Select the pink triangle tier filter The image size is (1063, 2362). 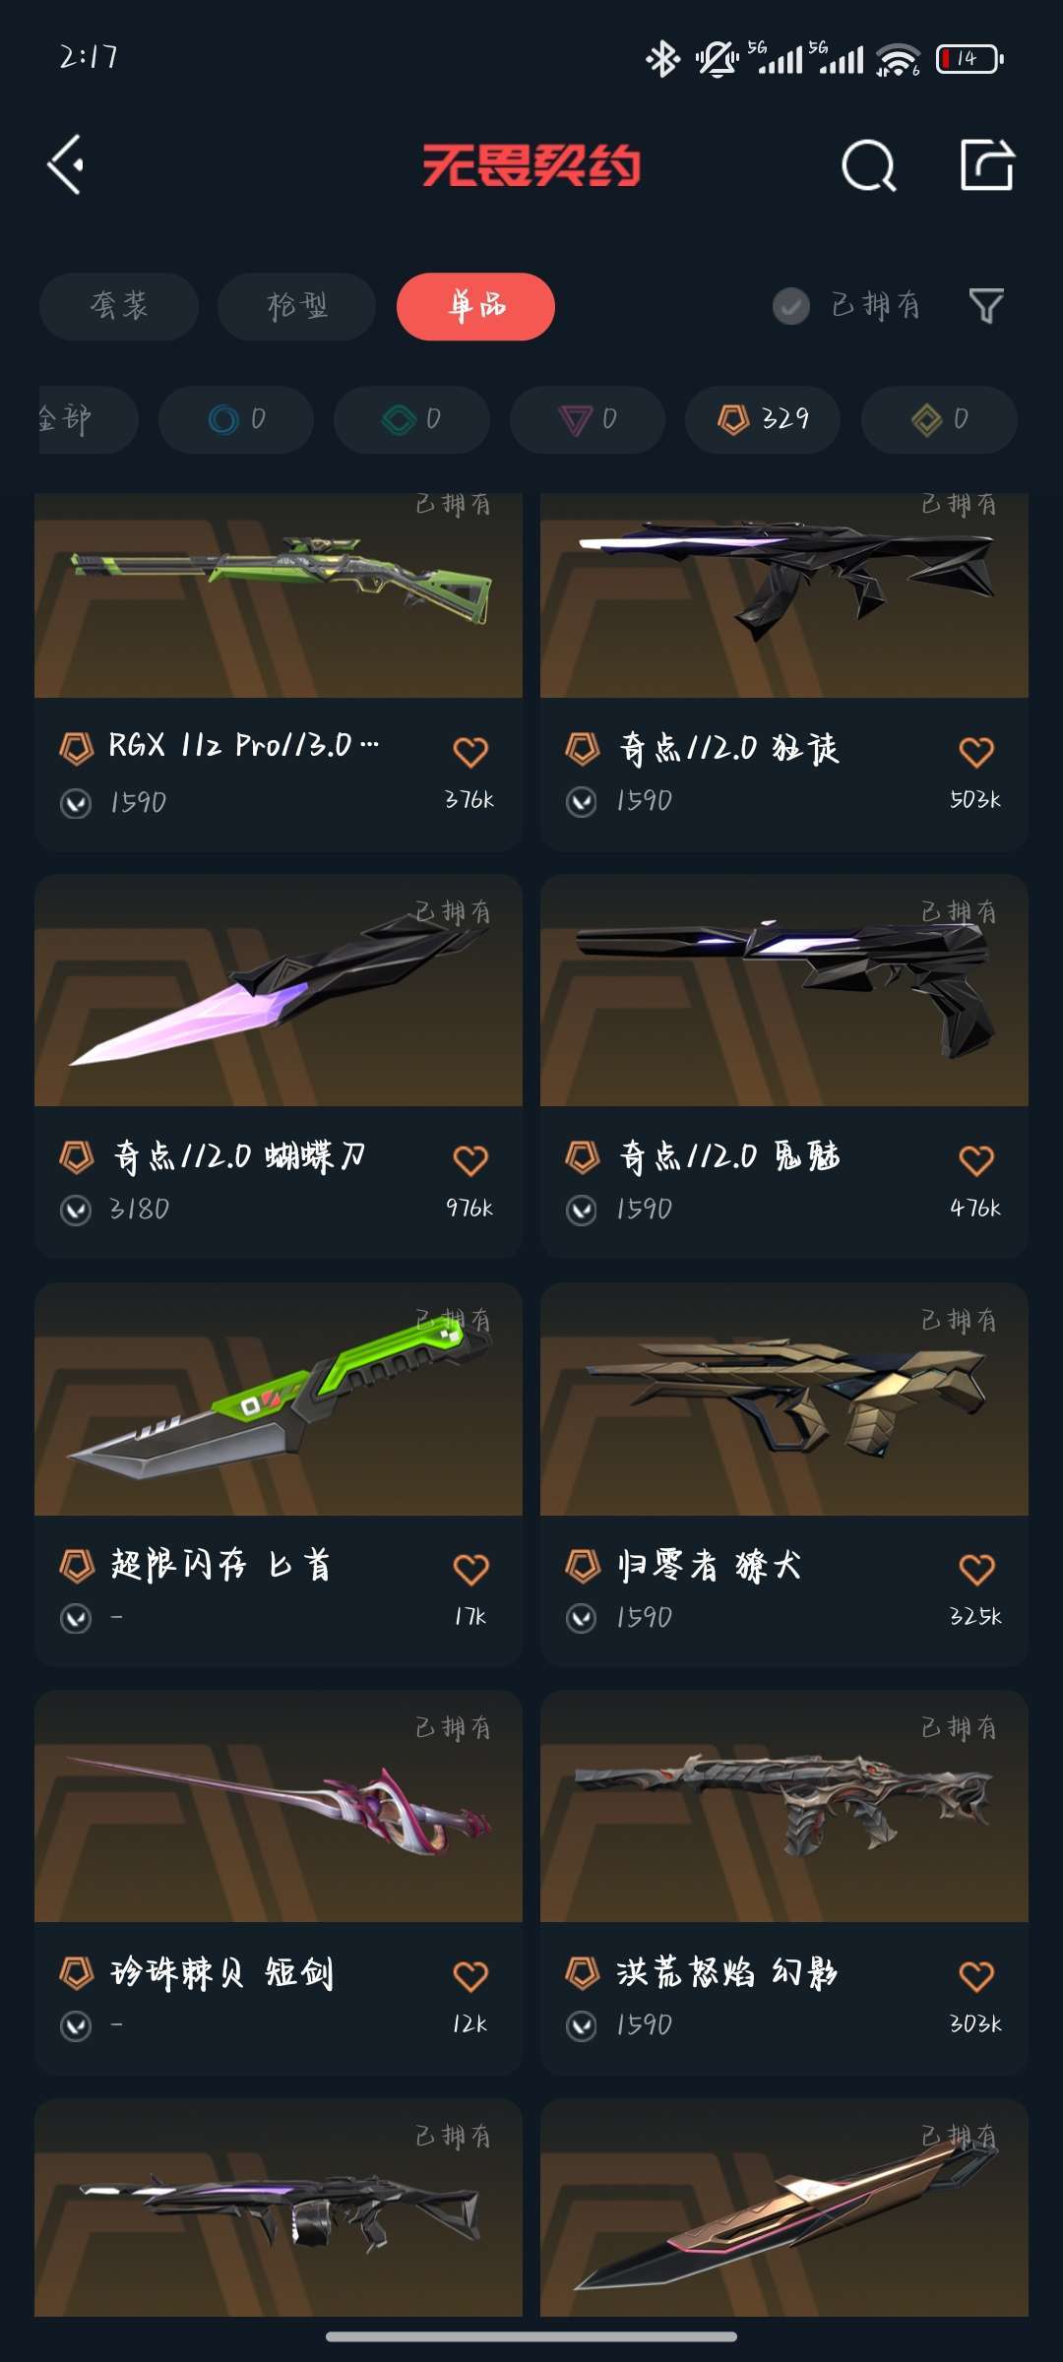[588, 419]
